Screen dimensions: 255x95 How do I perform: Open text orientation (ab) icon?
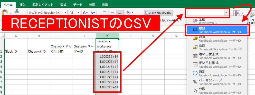[129, 13]
